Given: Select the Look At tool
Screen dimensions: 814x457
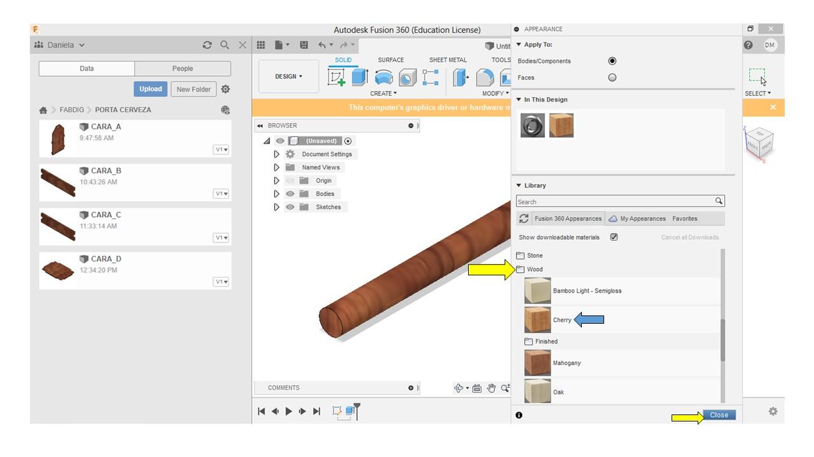Looking at the screenshot, I should [477, 388].
